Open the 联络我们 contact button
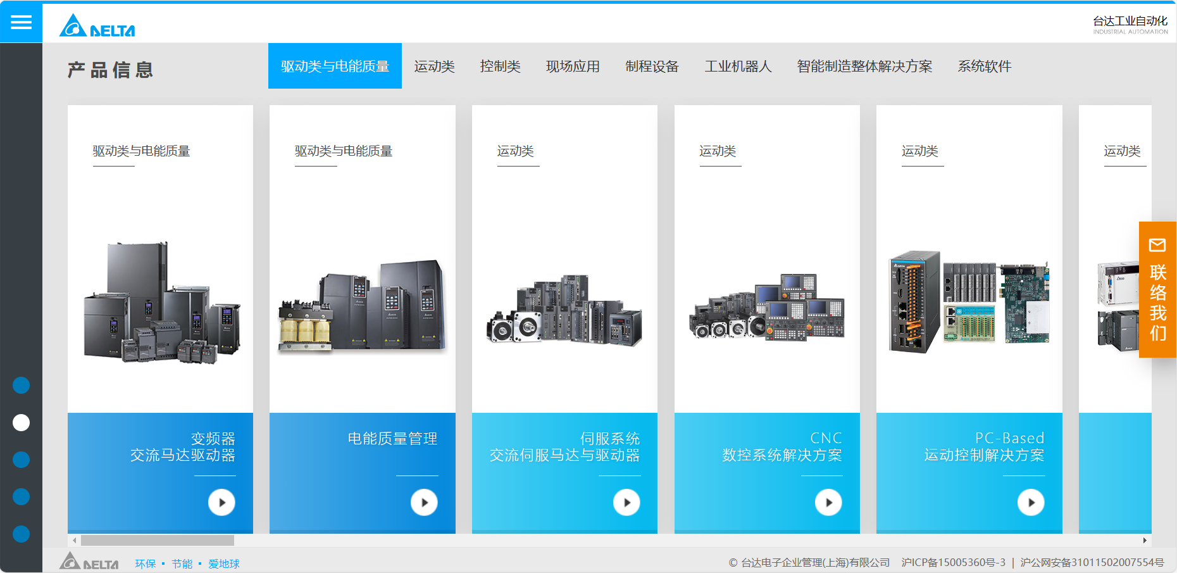This screenshot has width=1177, height=573. [1157, 289]
